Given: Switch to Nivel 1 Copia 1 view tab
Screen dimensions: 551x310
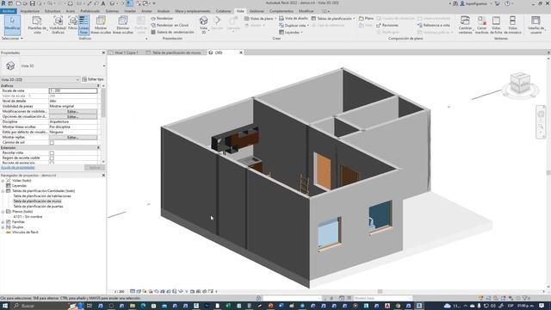Looking at the screenshot, I should pos(127,53).
